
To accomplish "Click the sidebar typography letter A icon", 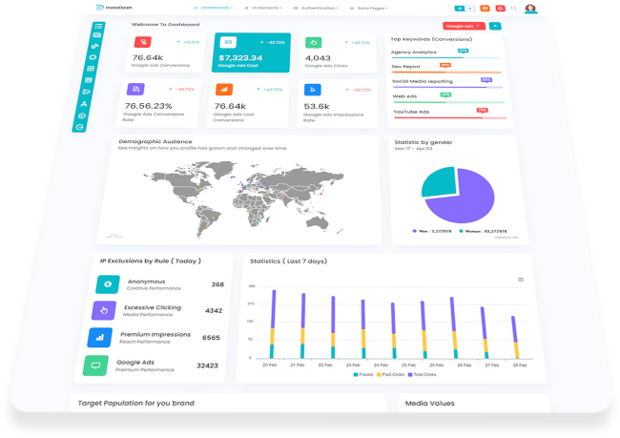I will pyautogui.click(x=84, y=104).
